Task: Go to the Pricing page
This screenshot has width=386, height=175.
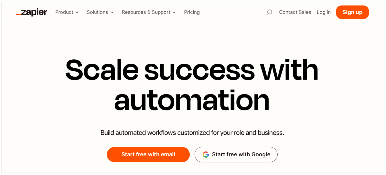Action: tap(192, 12)
